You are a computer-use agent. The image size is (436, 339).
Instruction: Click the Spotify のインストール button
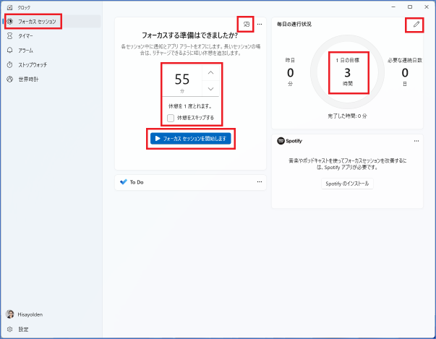pyautogui.click(x=346, y=184)
